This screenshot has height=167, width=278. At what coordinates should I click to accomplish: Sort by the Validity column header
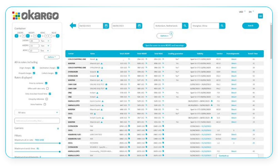click(x=200, y=54)
